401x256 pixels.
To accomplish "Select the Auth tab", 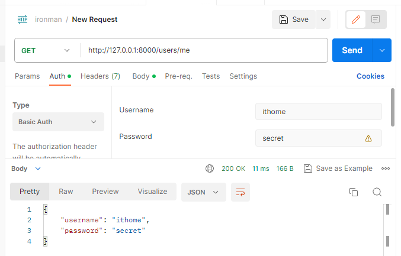I will 60,76.
